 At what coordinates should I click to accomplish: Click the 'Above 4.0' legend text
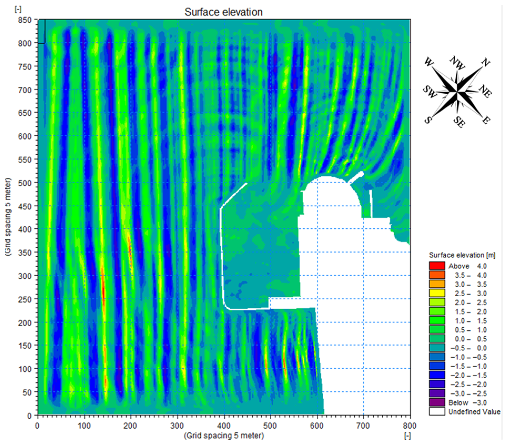pyautogui.click(x=468, y=266)
